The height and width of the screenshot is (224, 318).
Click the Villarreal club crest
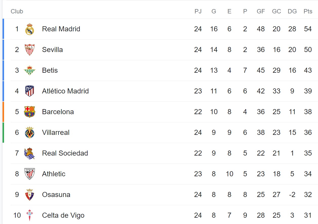(30, 133)
